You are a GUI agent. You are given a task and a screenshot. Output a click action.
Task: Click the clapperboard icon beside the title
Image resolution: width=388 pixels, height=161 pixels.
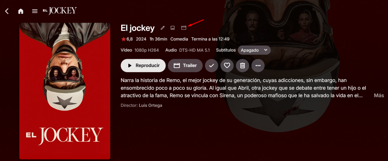coord(184,28)
